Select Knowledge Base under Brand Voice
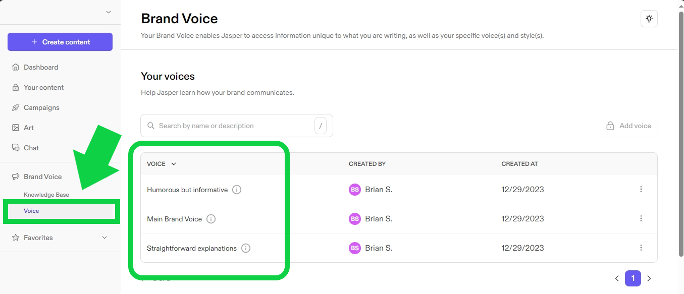Screen dimensions: 684x294 point(46,195)
